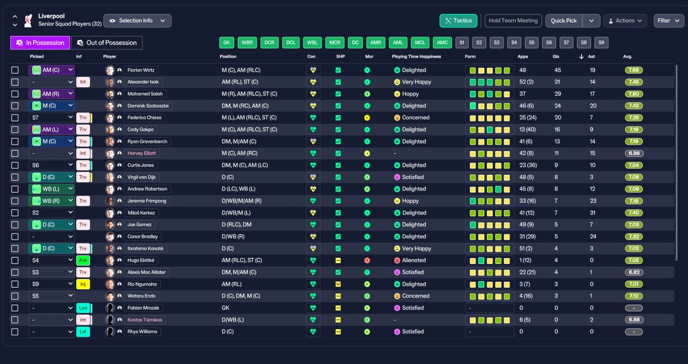Tick the checkbox for Kostas Tsimikas
The height and width of the screenshot is (364, 688).
15,320
